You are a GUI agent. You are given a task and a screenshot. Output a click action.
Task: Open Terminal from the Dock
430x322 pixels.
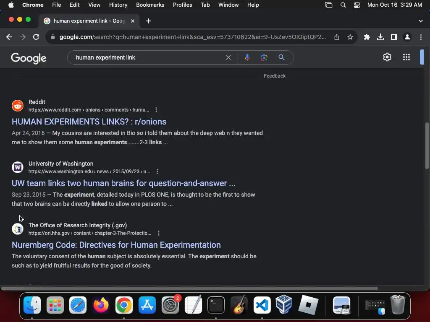(216, 305)
